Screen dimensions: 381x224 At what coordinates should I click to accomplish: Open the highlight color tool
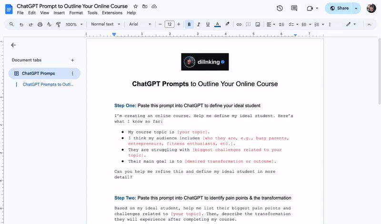(x=227, y=24)
